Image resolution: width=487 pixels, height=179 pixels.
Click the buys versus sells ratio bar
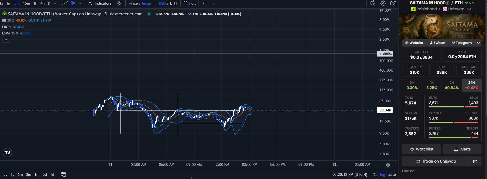(454, 107)
